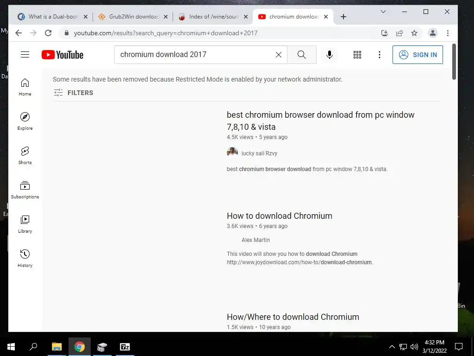Click the install app icon in address bar

[385, 33]
